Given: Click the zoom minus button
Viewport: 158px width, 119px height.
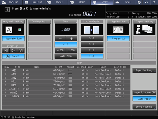Looking at the screenshot, I should pyautogui.click(x=60, y=39).
